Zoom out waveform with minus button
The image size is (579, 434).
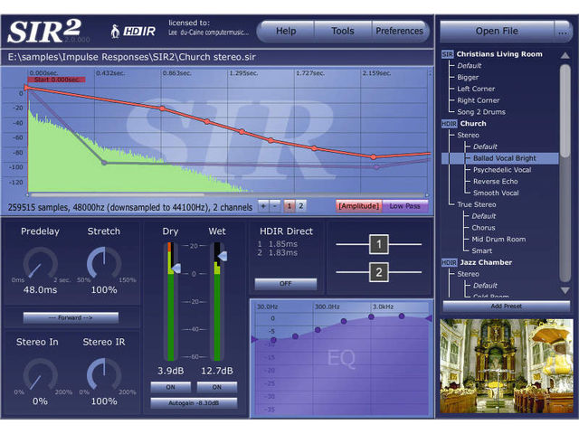[x=275, y=206]
